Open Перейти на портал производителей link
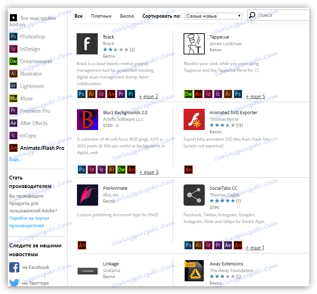The image size is (317, 294). [x=29, y=222]
